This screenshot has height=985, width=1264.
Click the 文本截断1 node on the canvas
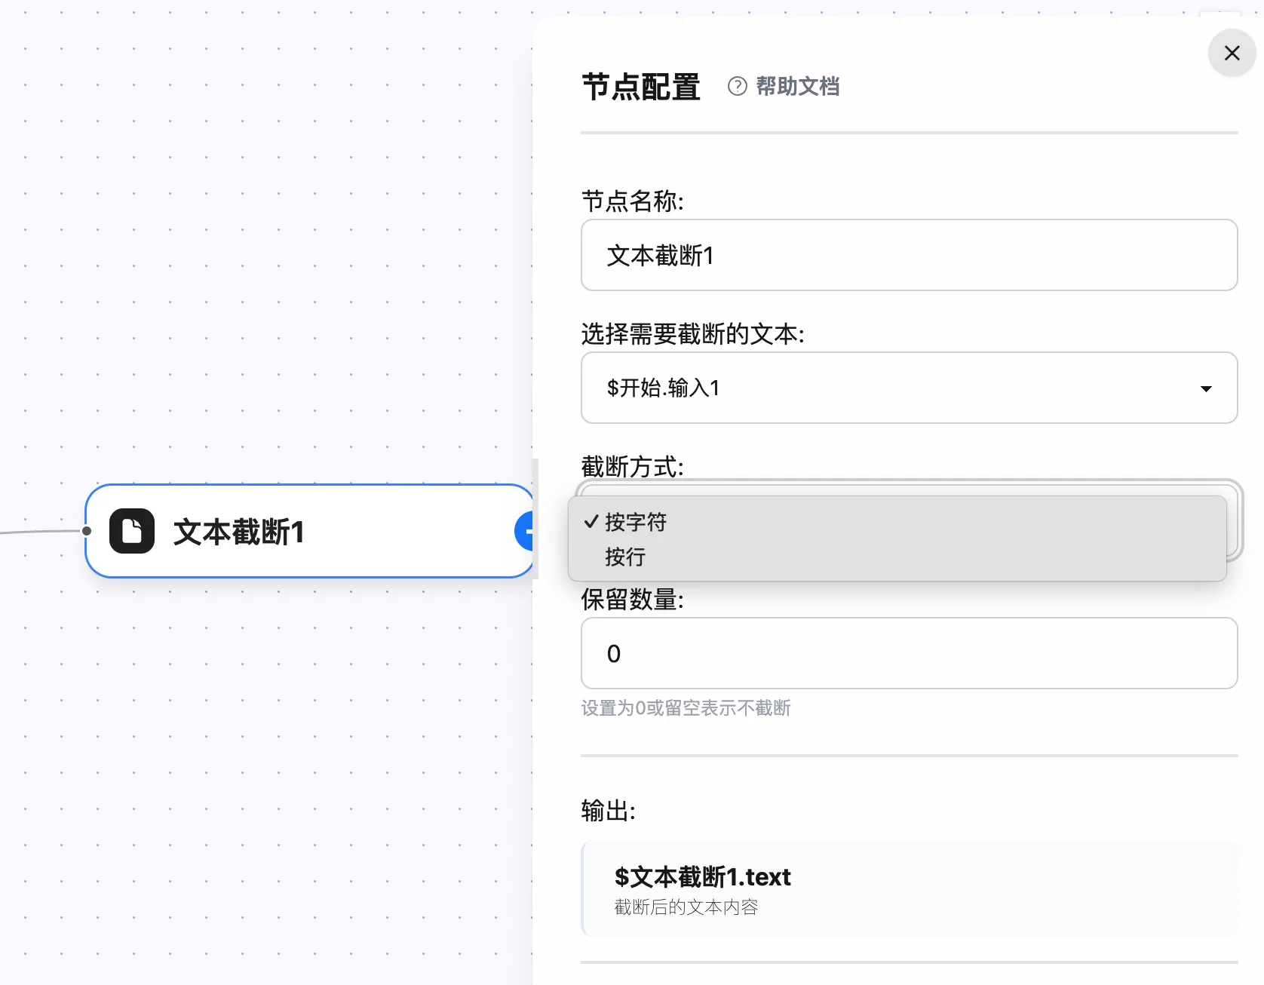[x=302, y=530]
